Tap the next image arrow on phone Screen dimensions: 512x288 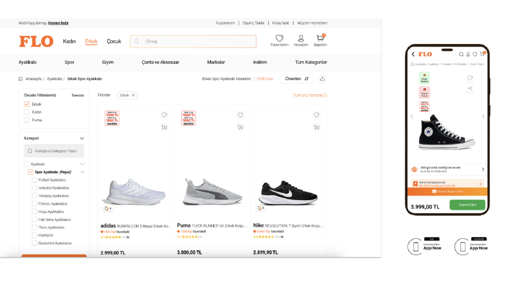[483, 116]
